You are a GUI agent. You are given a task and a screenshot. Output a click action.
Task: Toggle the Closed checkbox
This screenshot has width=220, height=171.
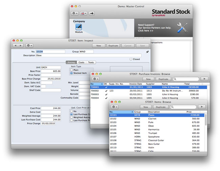click(x=131, y=59)
